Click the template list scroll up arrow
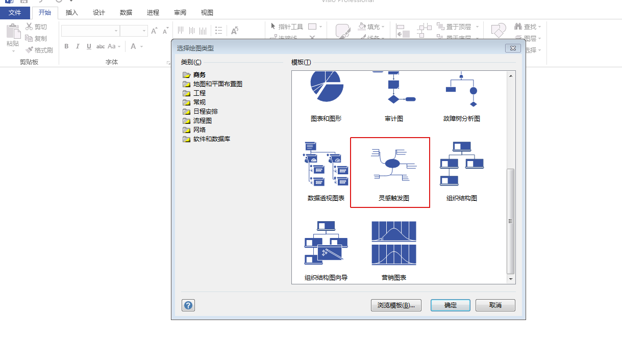The height and width of the screenshot is (344, 622). point(511,76)
